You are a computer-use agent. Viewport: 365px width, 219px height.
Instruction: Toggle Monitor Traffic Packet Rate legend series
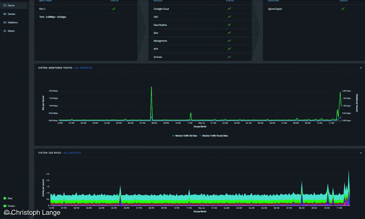[214, 136]
